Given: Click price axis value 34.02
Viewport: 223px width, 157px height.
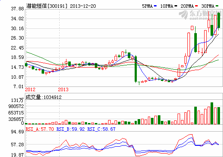Looking at the screenshot, I should [x=18, y=18].
